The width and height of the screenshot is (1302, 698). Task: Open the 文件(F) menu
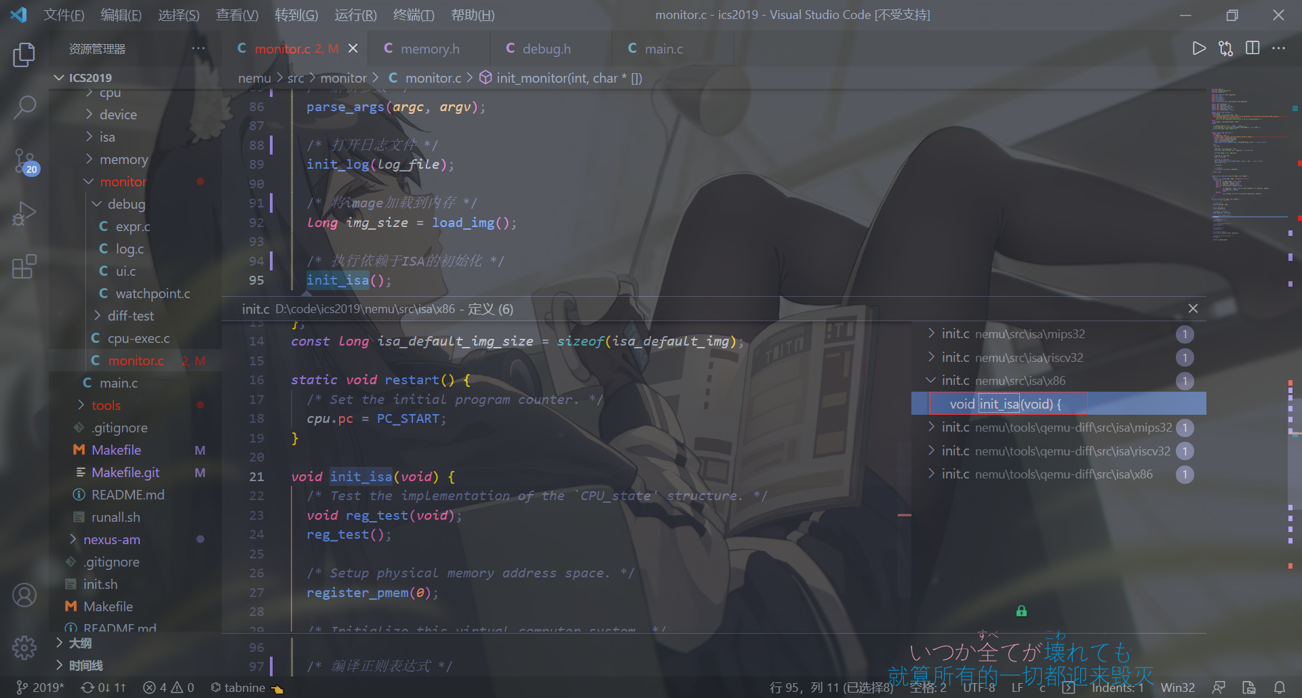click(x=64, y=14)
